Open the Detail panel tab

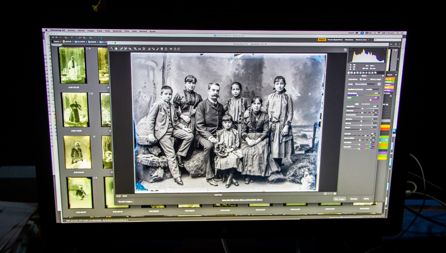[x=354, y=72]
